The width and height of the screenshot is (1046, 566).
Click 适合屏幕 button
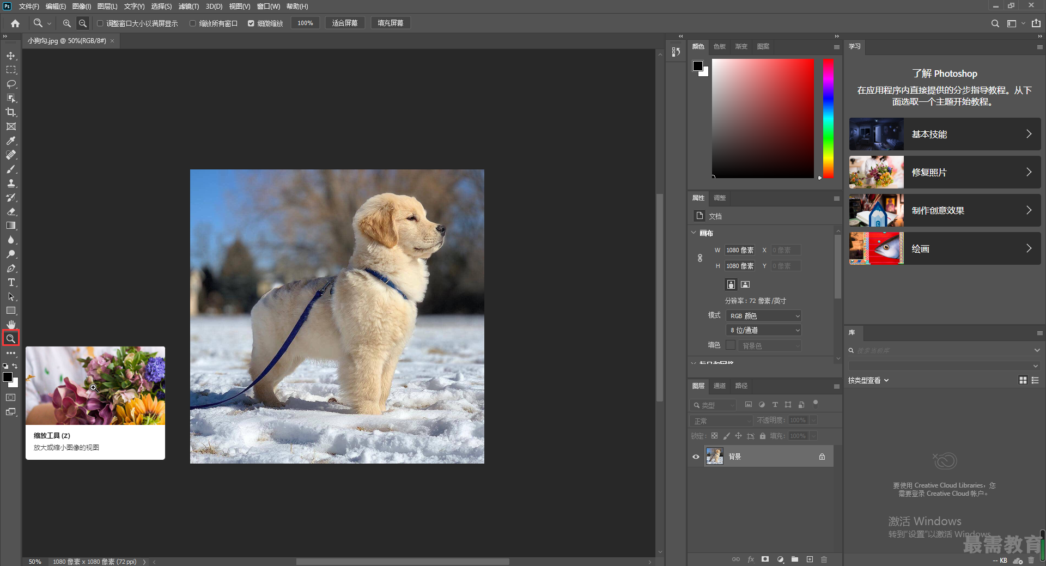(x=345, y=23)
